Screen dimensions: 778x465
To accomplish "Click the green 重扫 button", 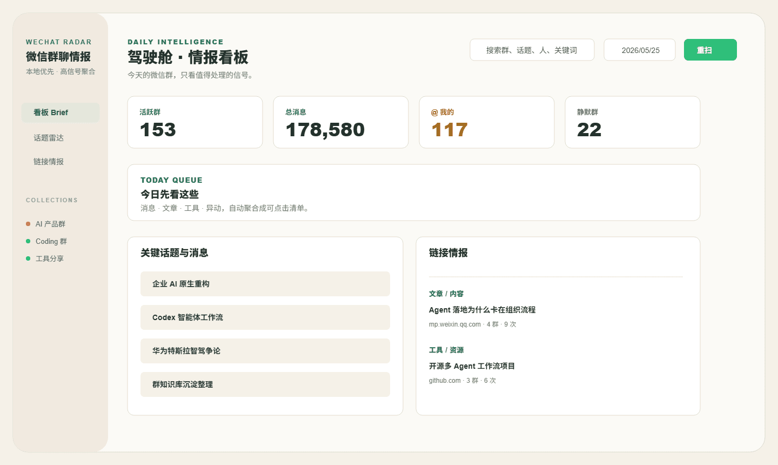I will [710, 50].
